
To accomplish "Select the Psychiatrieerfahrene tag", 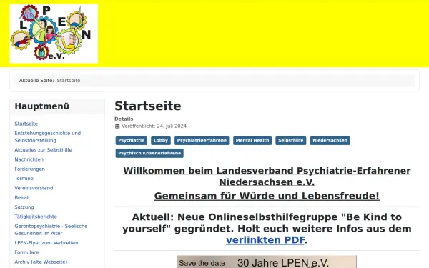I will click(x=202, y=140).
